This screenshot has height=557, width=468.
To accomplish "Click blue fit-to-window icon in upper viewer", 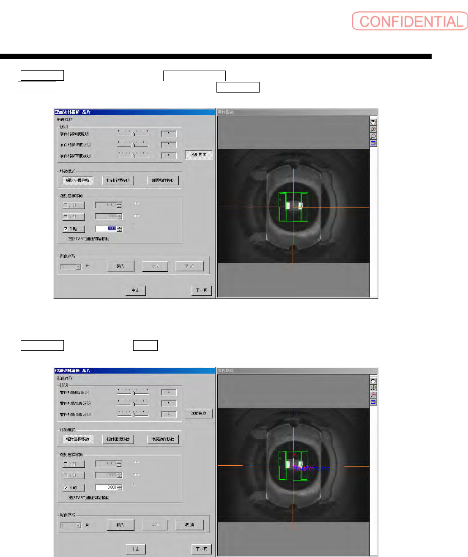I will pyautogui.click(x=373, y=143).
